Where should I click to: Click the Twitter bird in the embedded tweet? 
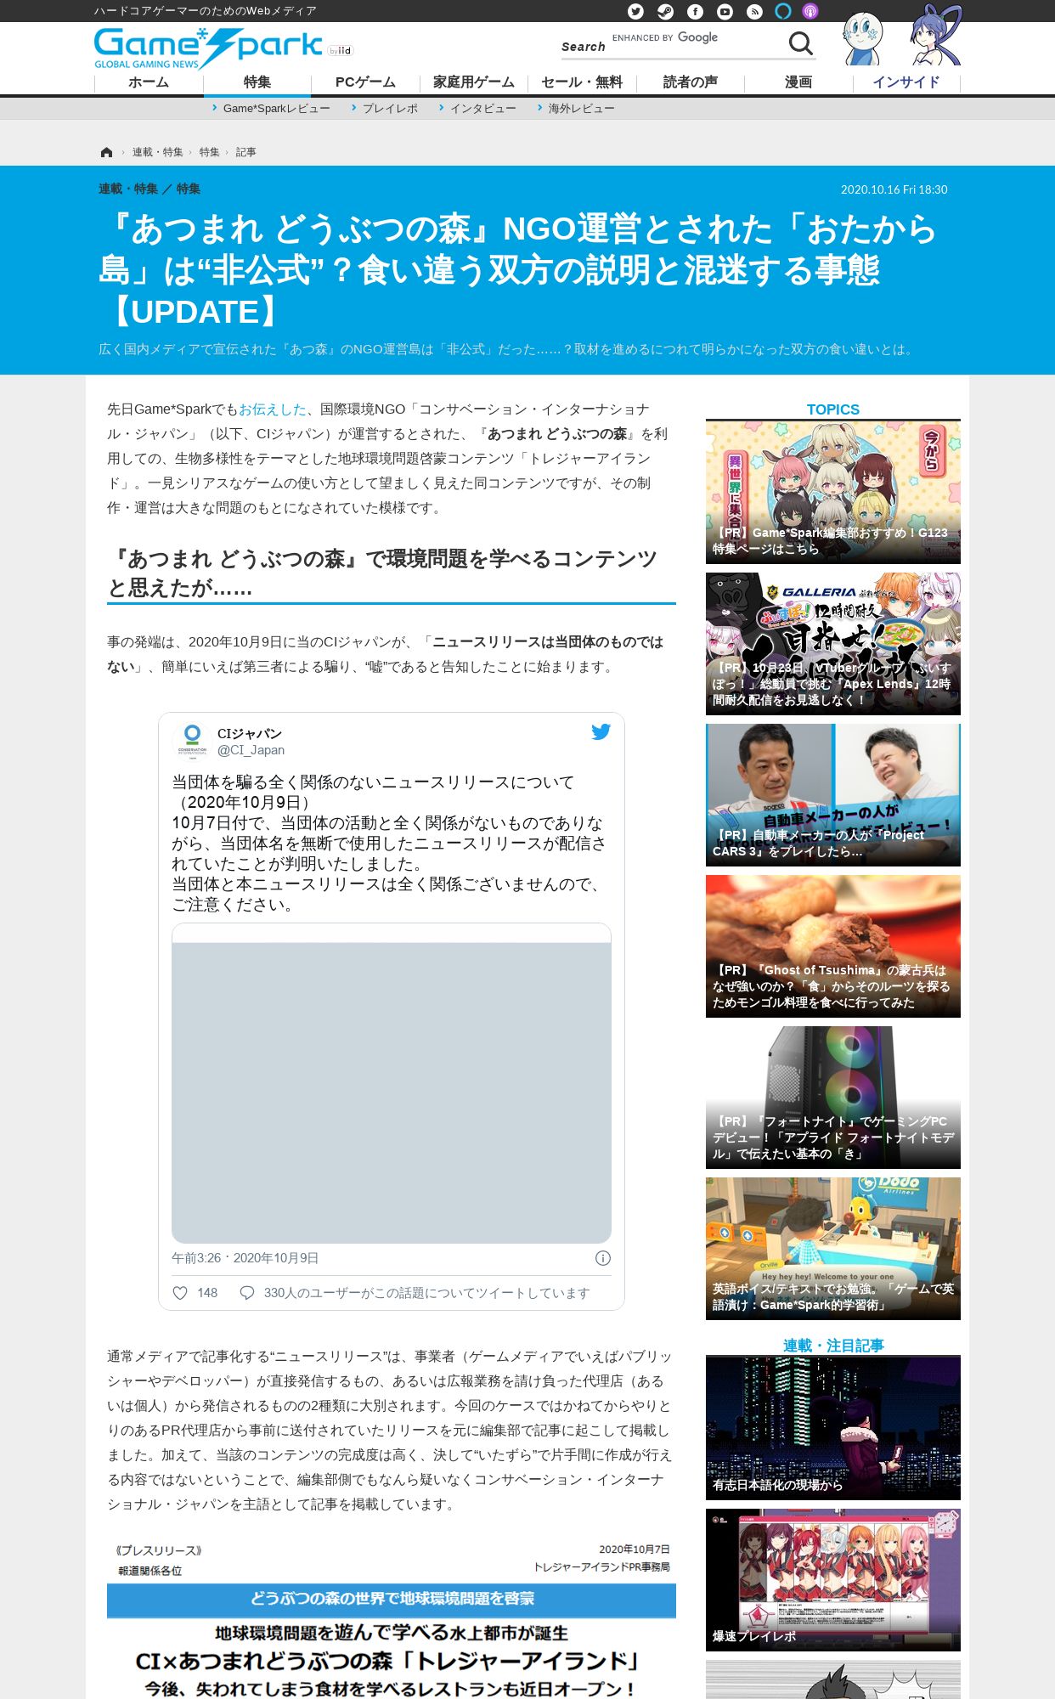point(601,731)
